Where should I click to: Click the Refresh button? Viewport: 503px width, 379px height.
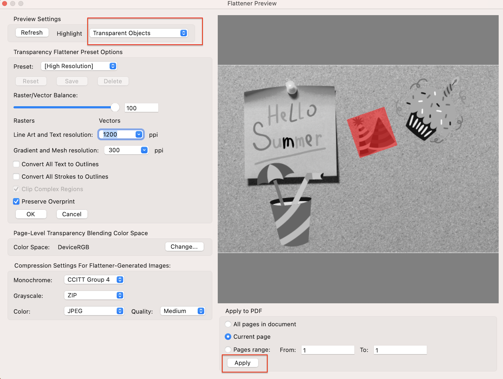[x=32, y=33]
